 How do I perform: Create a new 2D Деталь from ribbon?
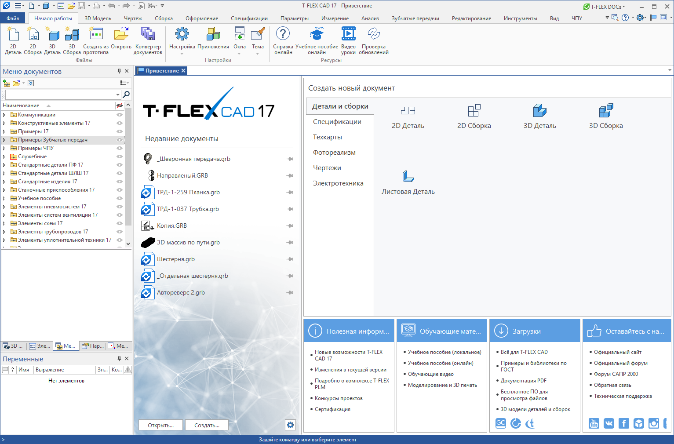[x=13, y=40]
